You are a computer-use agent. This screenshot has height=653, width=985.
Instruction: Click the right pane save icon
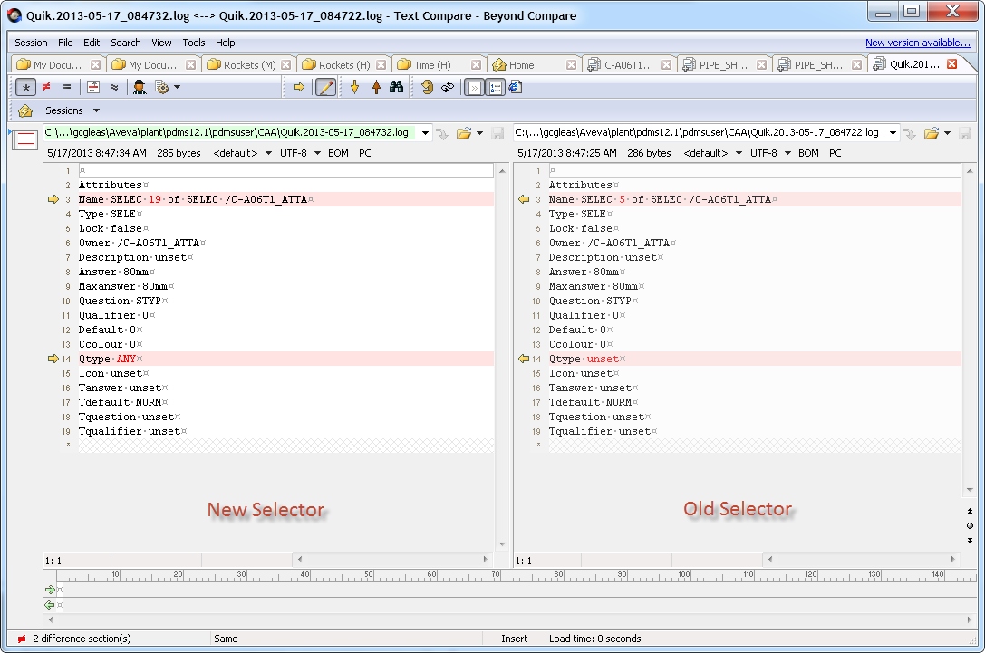[x=965, y=133]
